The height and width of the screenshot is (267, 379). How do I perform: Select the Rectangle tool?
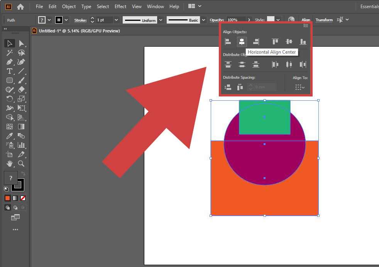[10, 80]
